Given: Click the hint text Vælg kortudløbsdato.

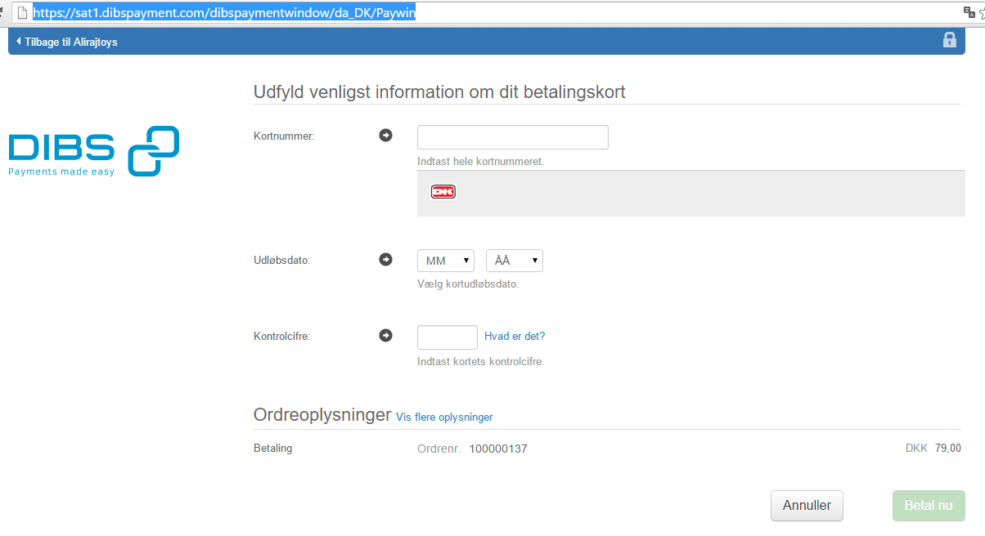Looking at the screenshot, I should coord(468,284).
